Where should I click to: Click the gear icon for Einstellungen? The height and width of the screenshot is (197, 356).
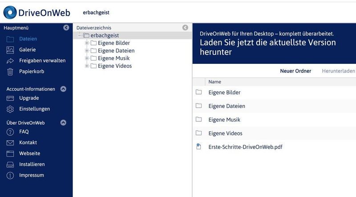tap(10, 109)
